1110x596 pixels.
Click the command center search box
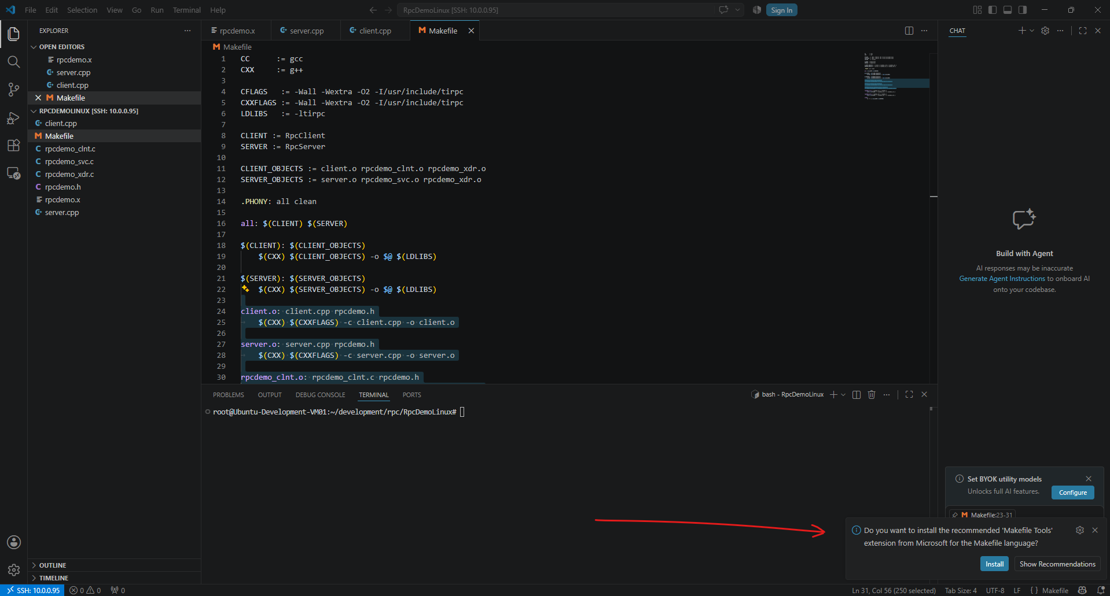(x=556, y=10)
